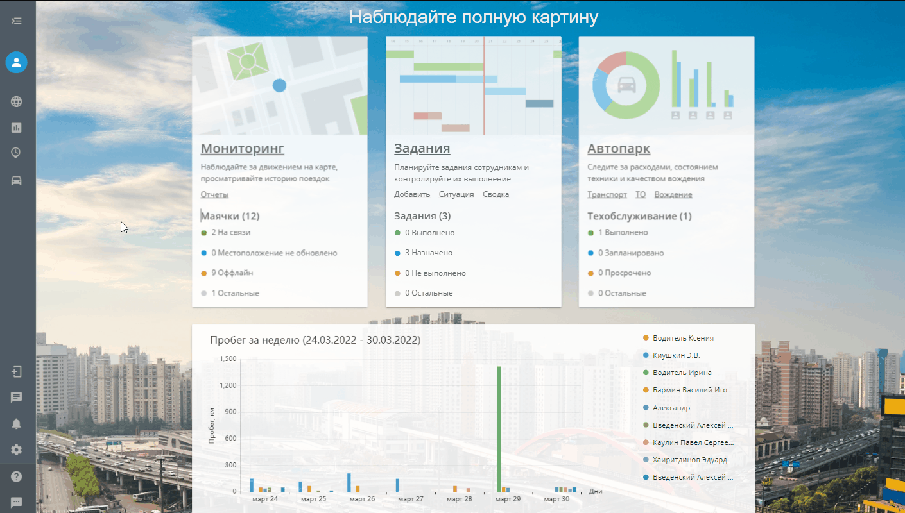Open the Автопарк heading link
Screen dimensions: 905x513
(x=619, y=149)
